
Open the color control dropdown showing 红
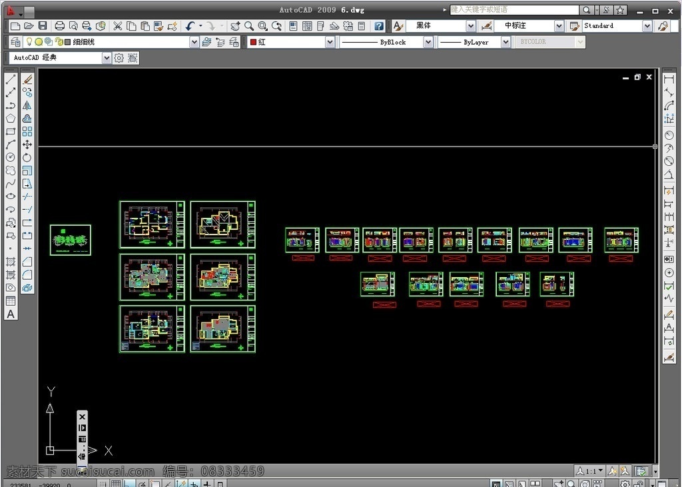point(330,42)
